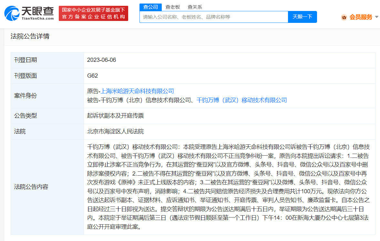Click defendant text 千钧万博（北京）信息技术有限公司

tap(145, 100)
